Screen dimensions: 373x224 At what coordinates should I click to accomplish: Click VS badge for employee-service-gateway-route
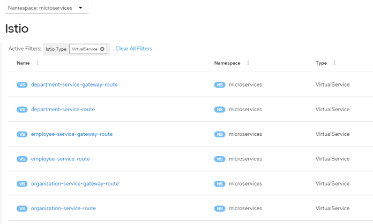(22, 134)
